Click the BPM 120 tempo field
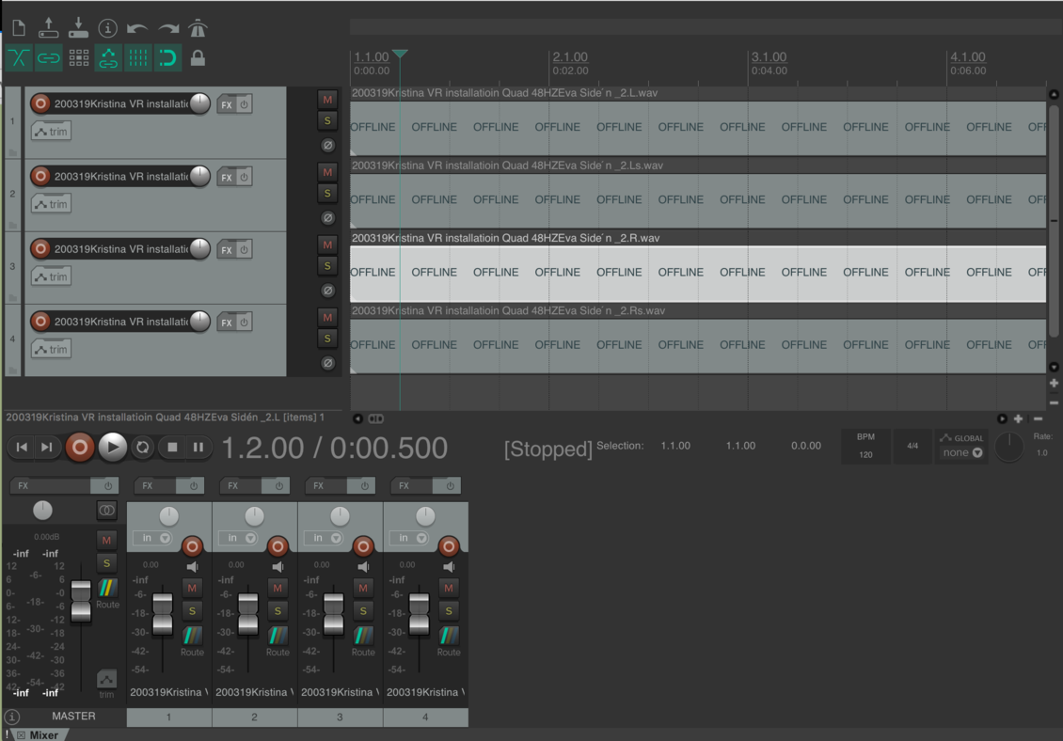Image resolution: width=1063 pixels, height=741 pixels. 865,454
